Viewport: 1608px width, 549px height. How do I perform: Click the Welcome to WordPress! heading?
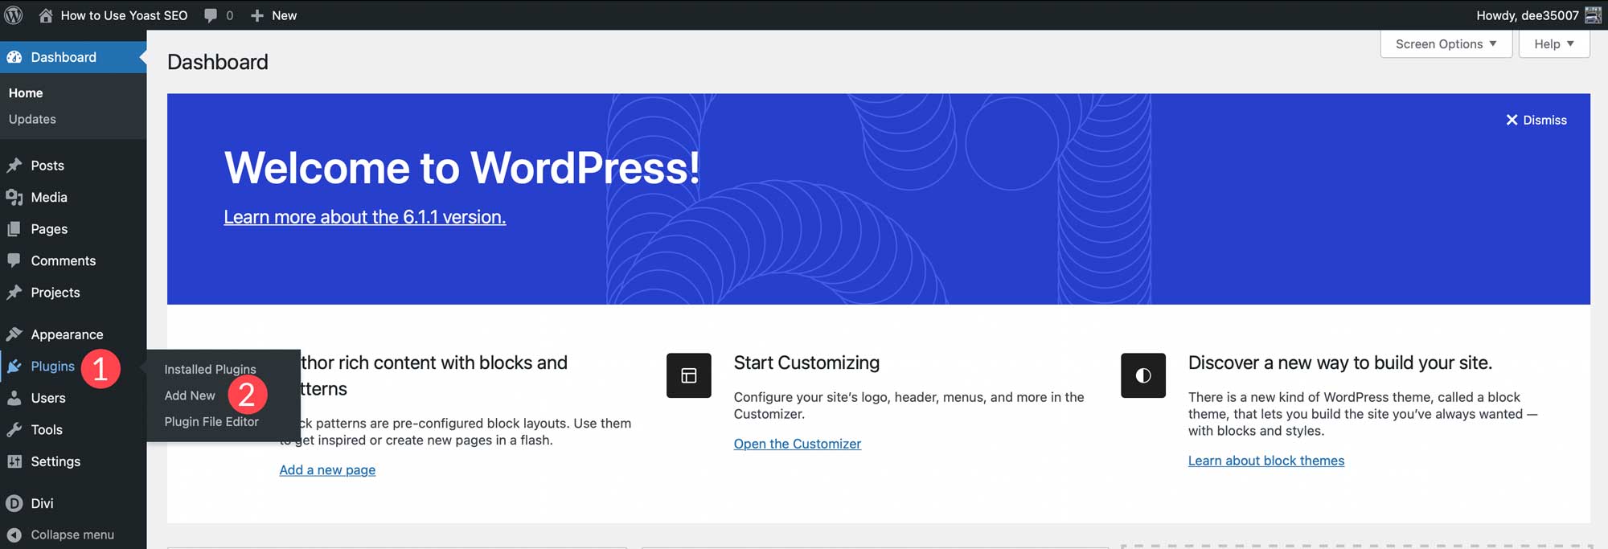tap(462, 167)
